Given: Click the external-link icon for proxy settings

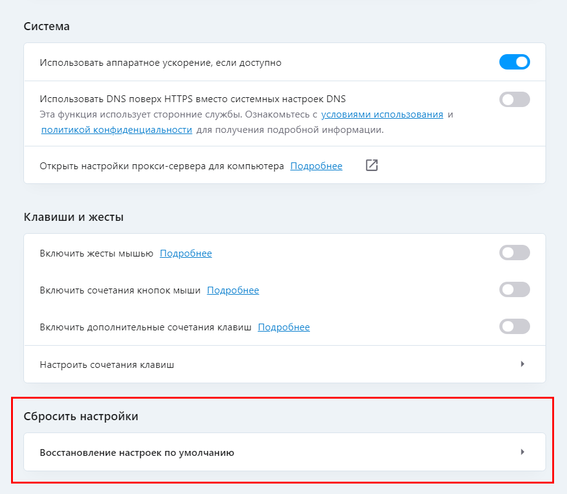Looking at the screenshot, I should (x=371, y=165).
